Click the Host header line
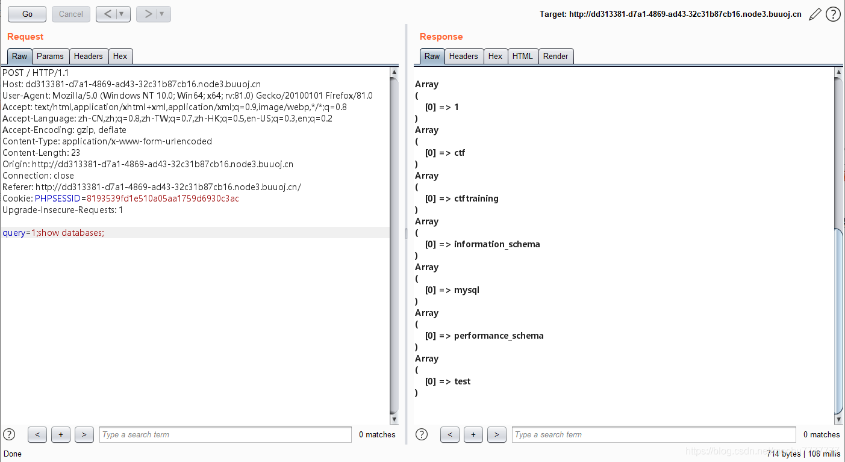 [x=131, y=84]
